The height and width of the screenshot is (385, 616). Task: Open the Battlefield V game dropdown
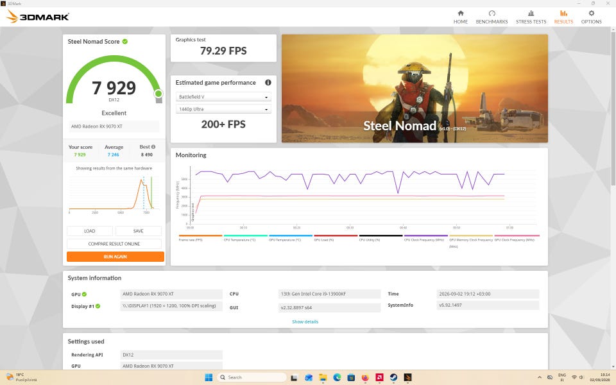(223, 97)
